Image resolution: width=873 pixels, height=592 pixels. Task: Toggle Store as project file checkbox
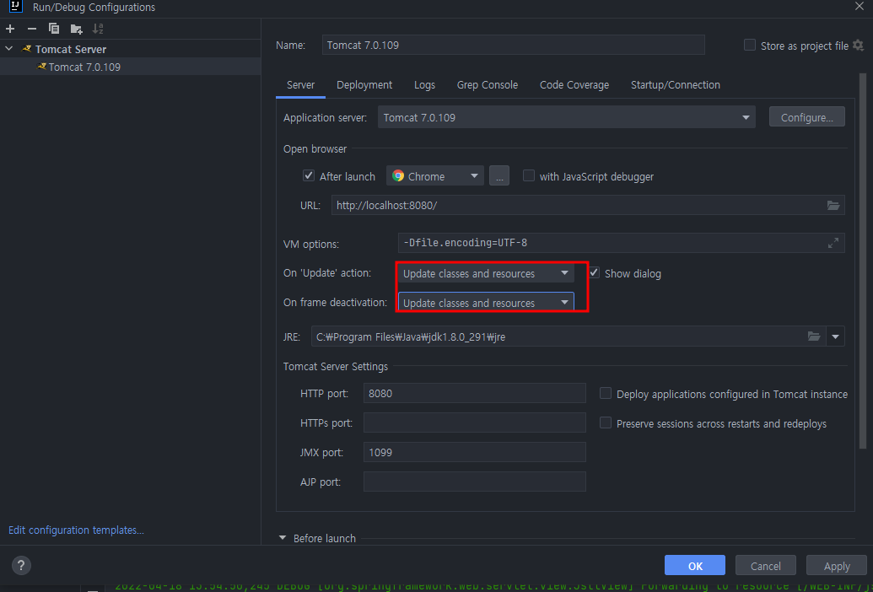point(750,45)
